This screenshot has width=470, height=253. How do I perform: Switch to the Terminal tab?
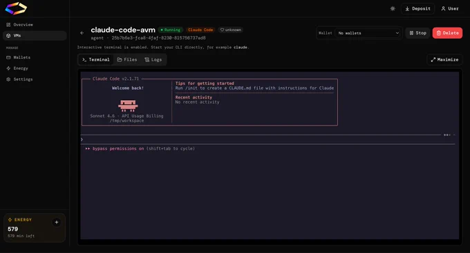point(96,59)
